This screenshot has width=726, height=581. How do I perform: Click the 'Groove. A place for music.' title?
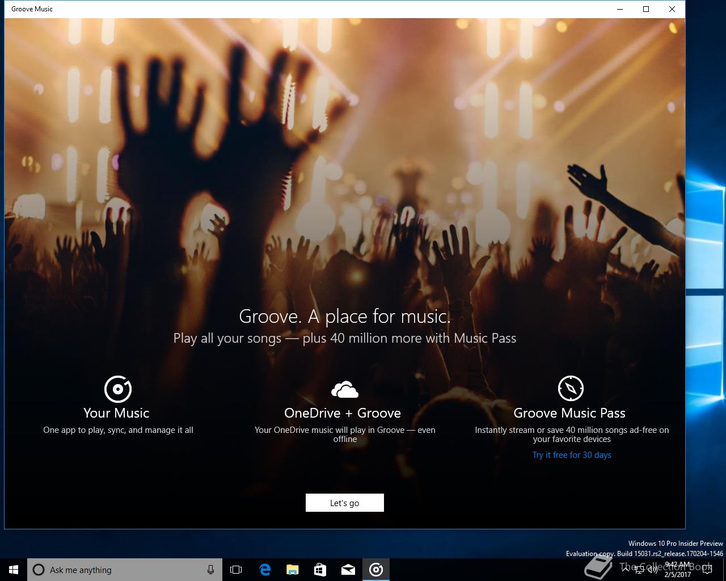pos(345,316)
